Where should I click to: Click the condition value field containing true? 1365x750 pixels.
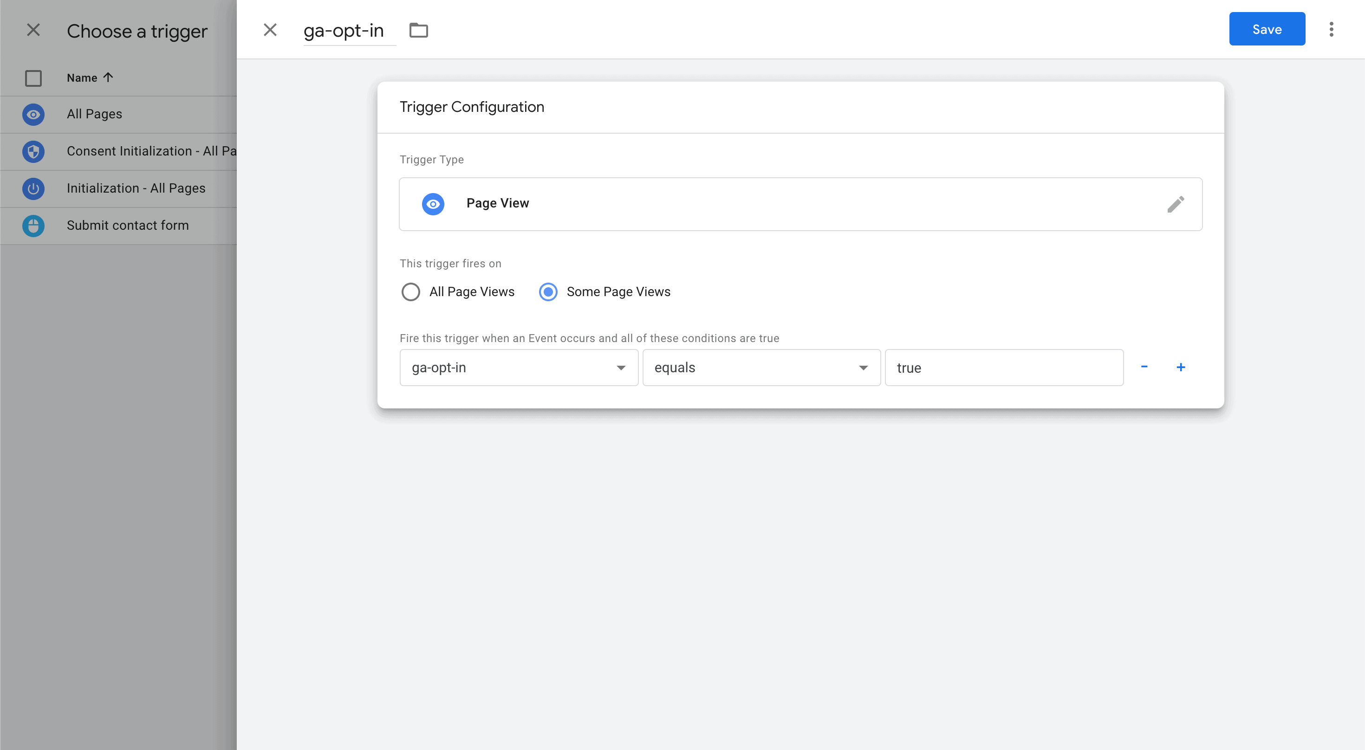pyautogui.click(x=1003, y=368)
